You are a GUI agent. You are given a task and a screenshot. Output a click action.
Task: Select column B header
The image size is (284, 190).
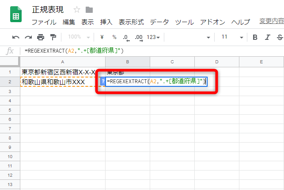point(128,62)
